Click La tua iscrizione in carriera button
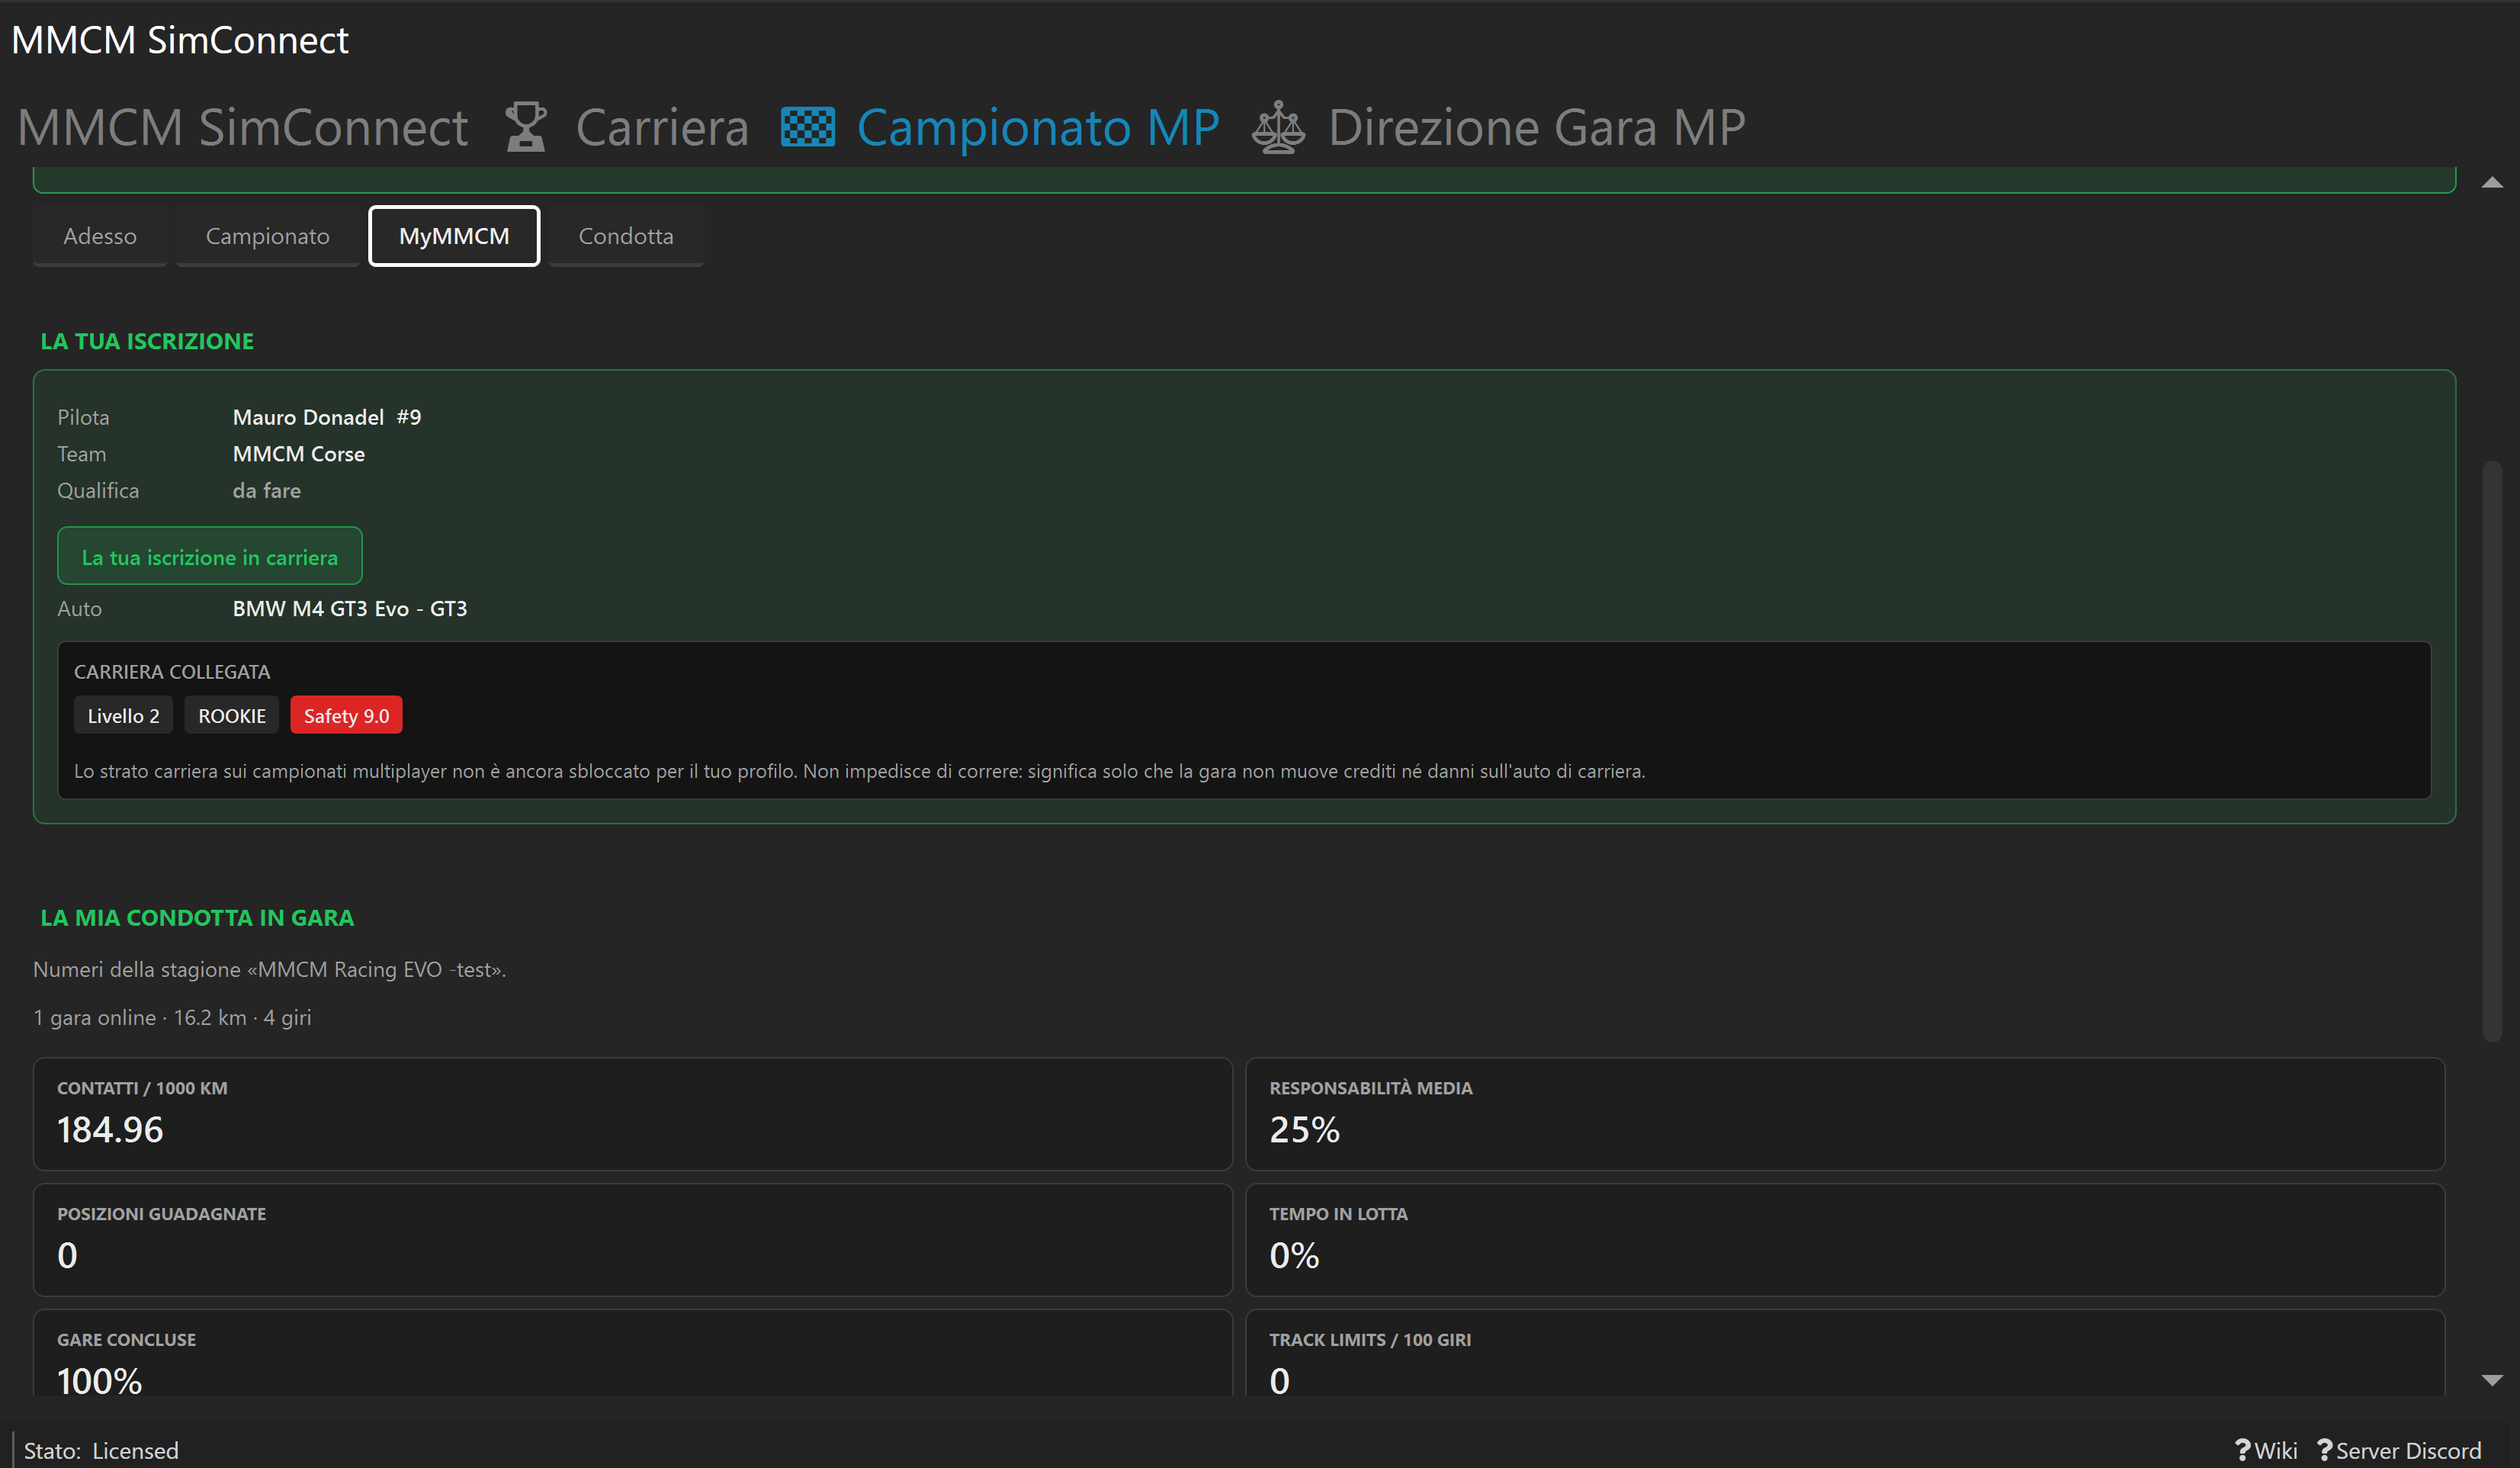 pyautogui.click(x=210, y=556)
